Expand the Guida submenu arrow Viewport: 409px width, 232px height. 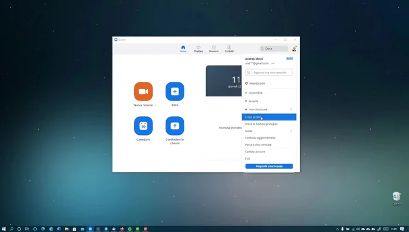(x=291, y=131)
